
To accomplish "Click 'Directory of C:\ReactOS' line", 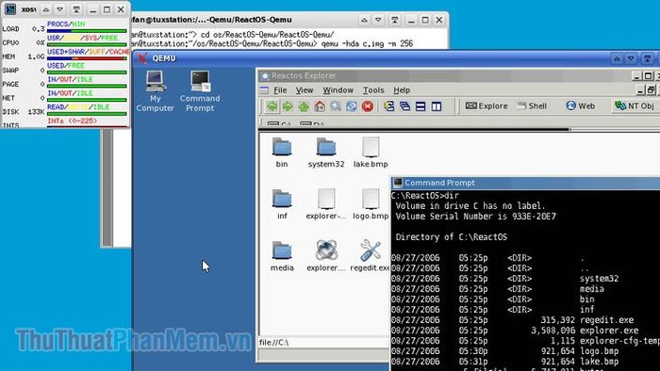I will click(x=452, y=237).
